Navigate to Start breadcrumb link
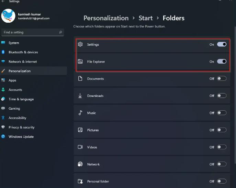 146,18
